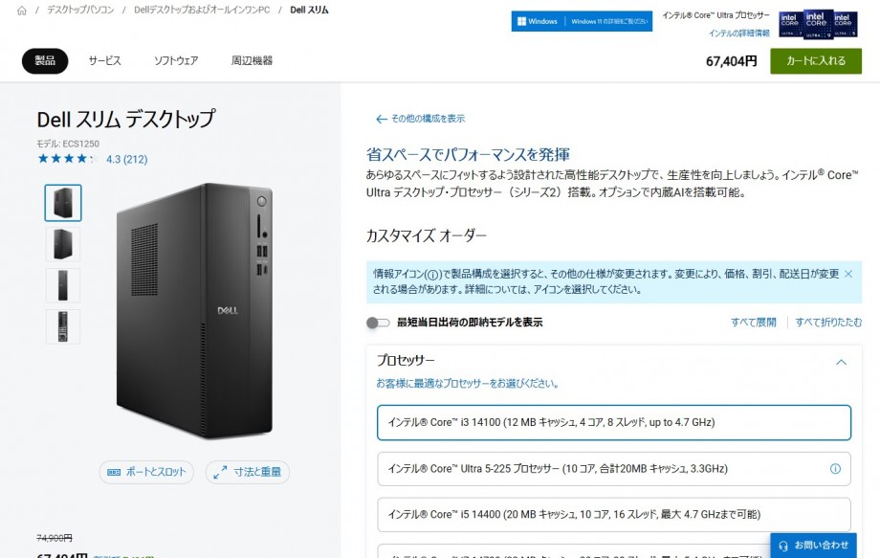The width and height of the screenshot is (880, 558).
Task: Click the main Dell desktop product image
Action: [195, 310]
